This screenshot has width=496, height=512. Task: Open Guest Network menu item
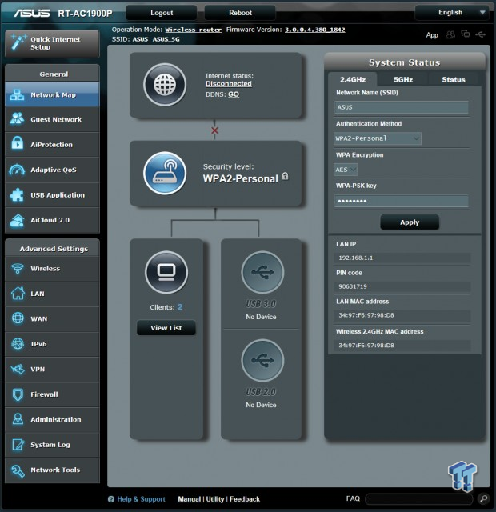coord(52,119)
